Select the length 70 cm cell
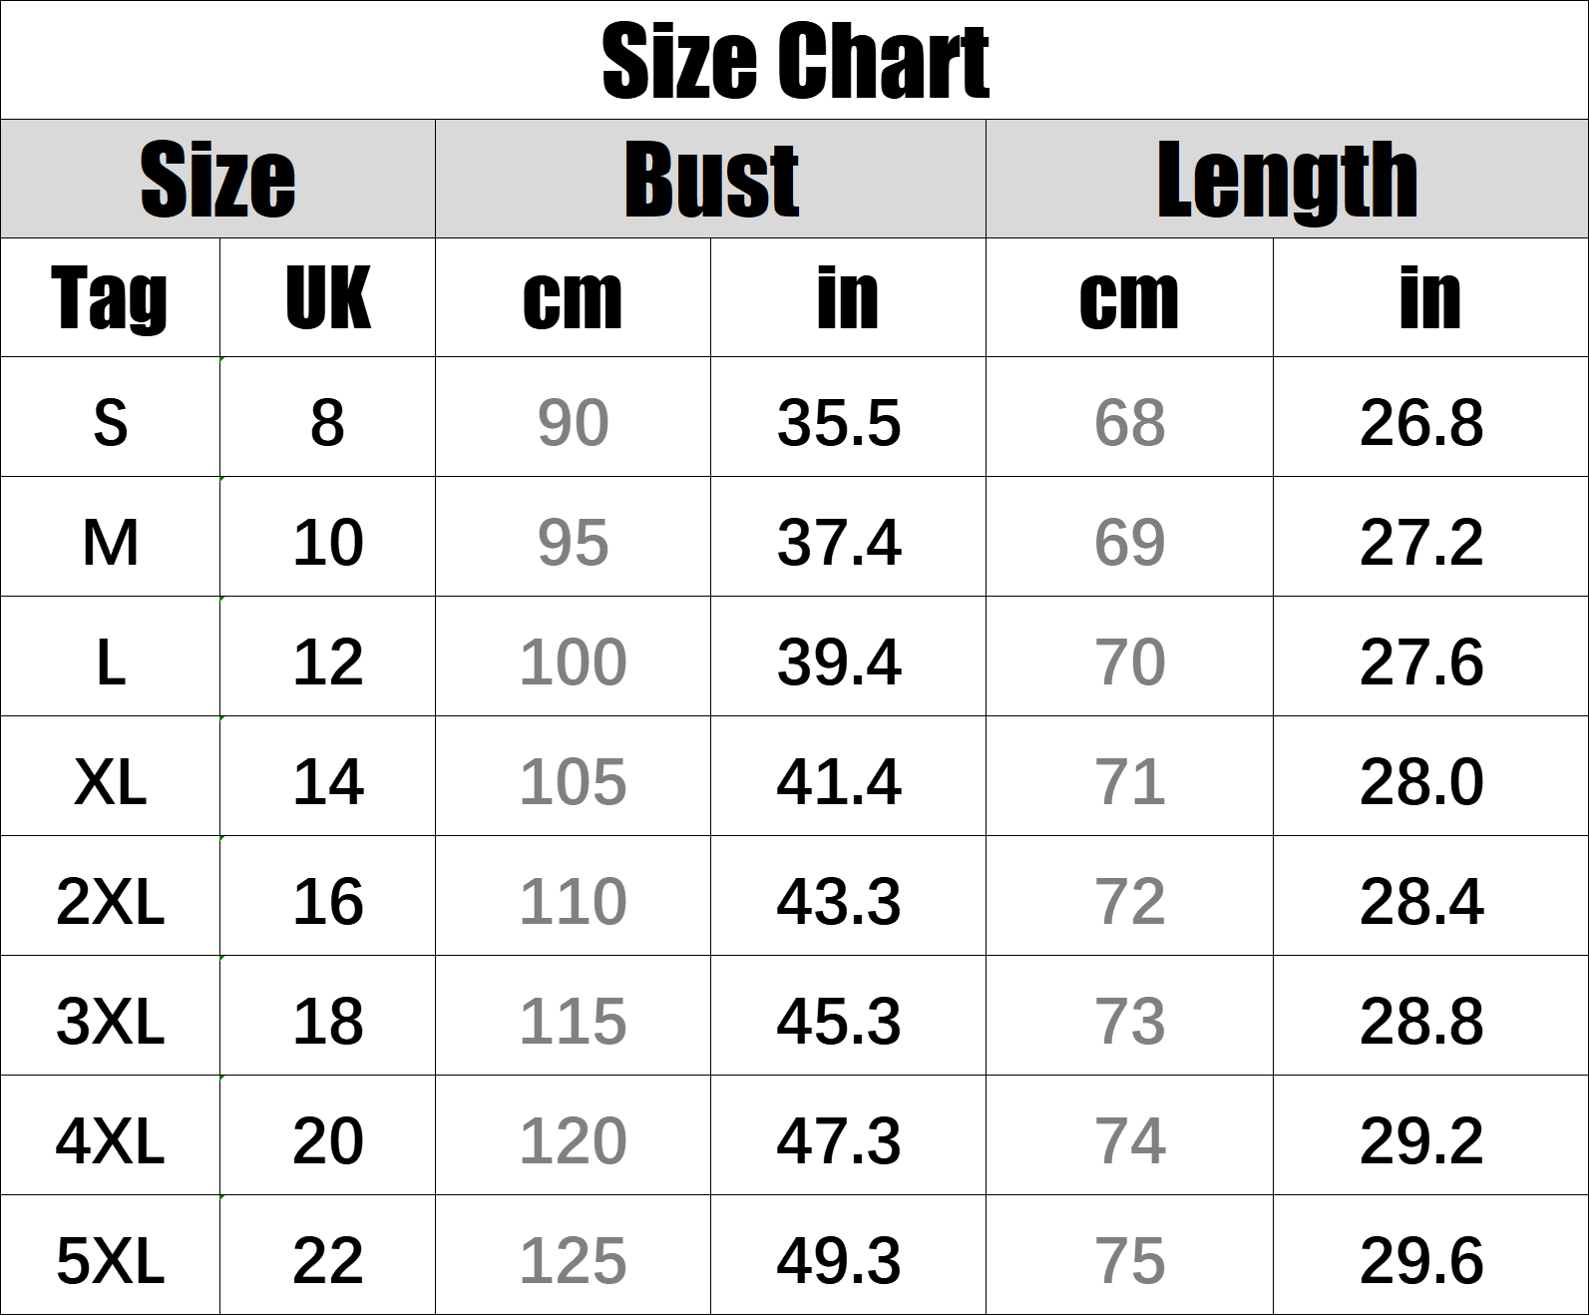 point(1129,661)
